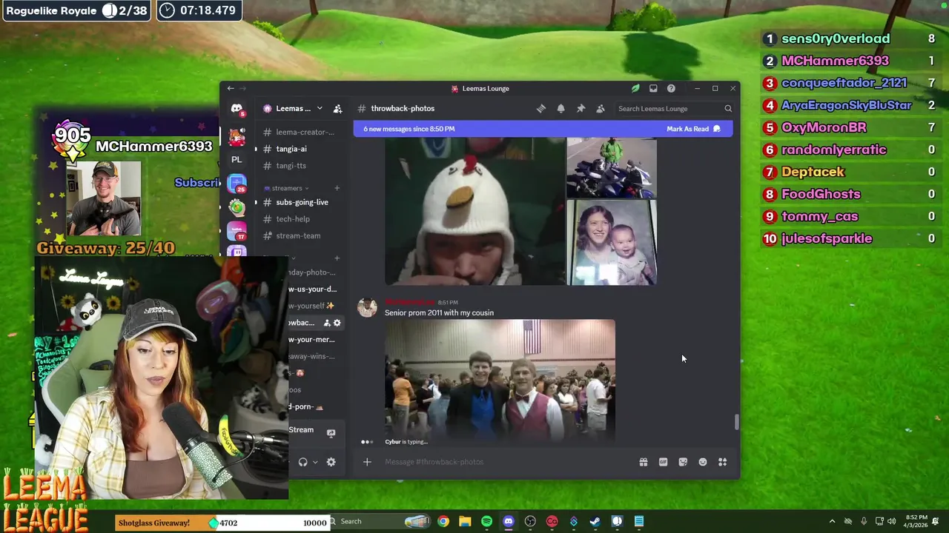Click Mark As Read button
Viewport: 949px width, 533px height.
693,129
